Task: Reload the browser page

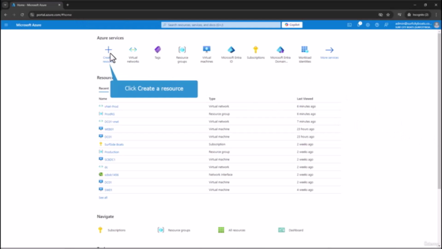Action: click(22, 15)
